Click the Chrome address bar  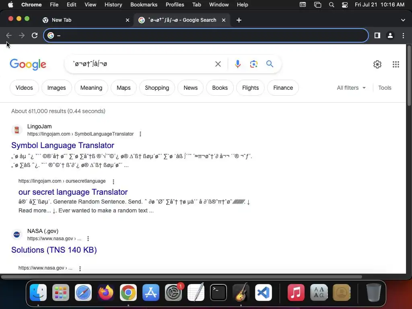pyautogui.click(x=206, y=35)
